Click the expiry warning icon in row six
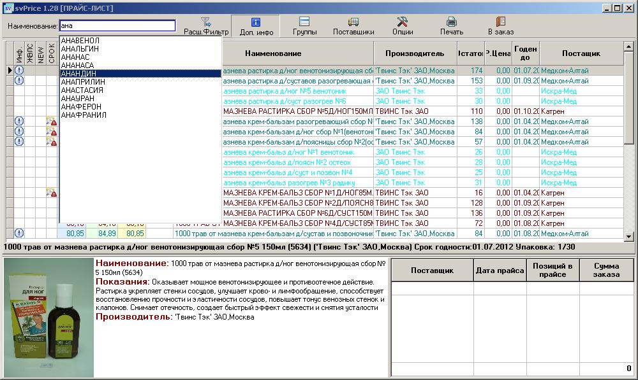The height and width of the screenshot is (380, 638). click(51, 121)
